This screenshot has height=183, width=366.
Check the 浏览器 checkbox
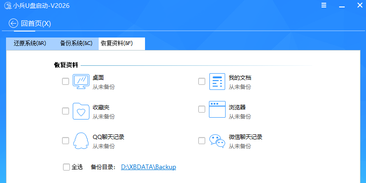[202, 109]
